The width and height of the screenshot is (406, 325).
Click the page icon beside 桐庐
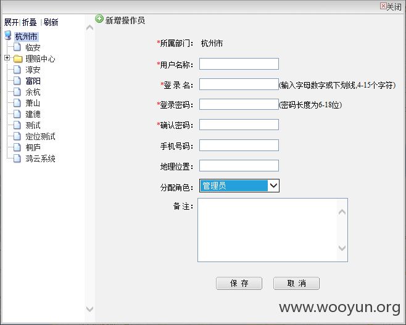(x=17, y=147)
